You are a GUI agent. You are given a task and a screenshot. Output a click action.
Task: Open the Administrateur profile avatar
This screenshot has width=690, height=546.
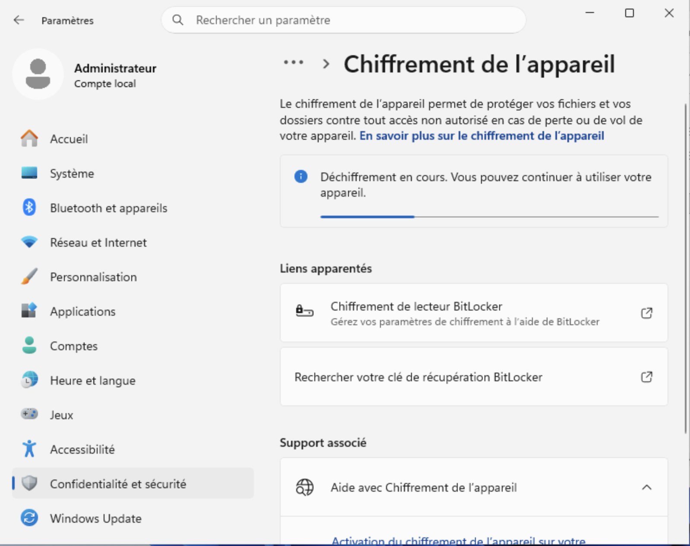click(x=38, y=74)
